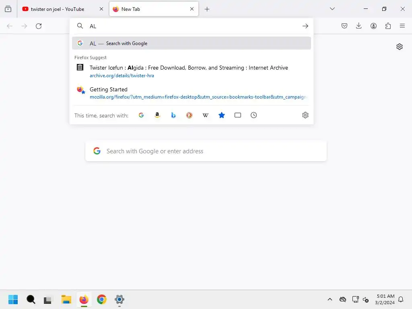Open the Windows Start menu
Viewport: 412px width, 309px height.
tap(13, 299)
